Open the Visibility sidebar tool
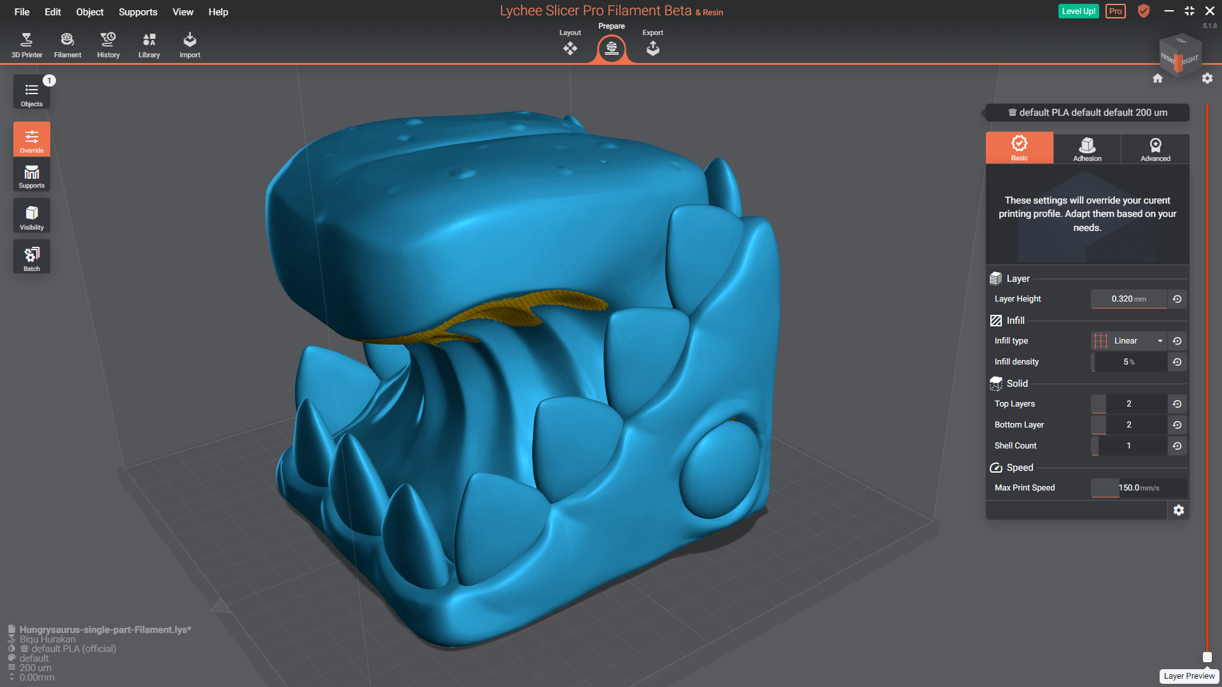The image size is (1222, 687). [x=32, y=216]
